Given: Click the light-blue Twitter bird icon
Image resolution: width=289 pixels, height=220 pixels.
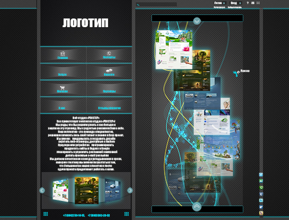Looking at the screenshot, I should [x=261, y=200].
